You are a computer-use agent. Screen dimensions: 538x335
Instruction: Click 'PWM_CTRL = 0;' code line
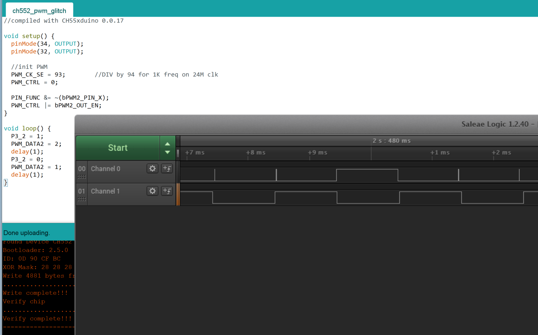[x=35, y=82]
